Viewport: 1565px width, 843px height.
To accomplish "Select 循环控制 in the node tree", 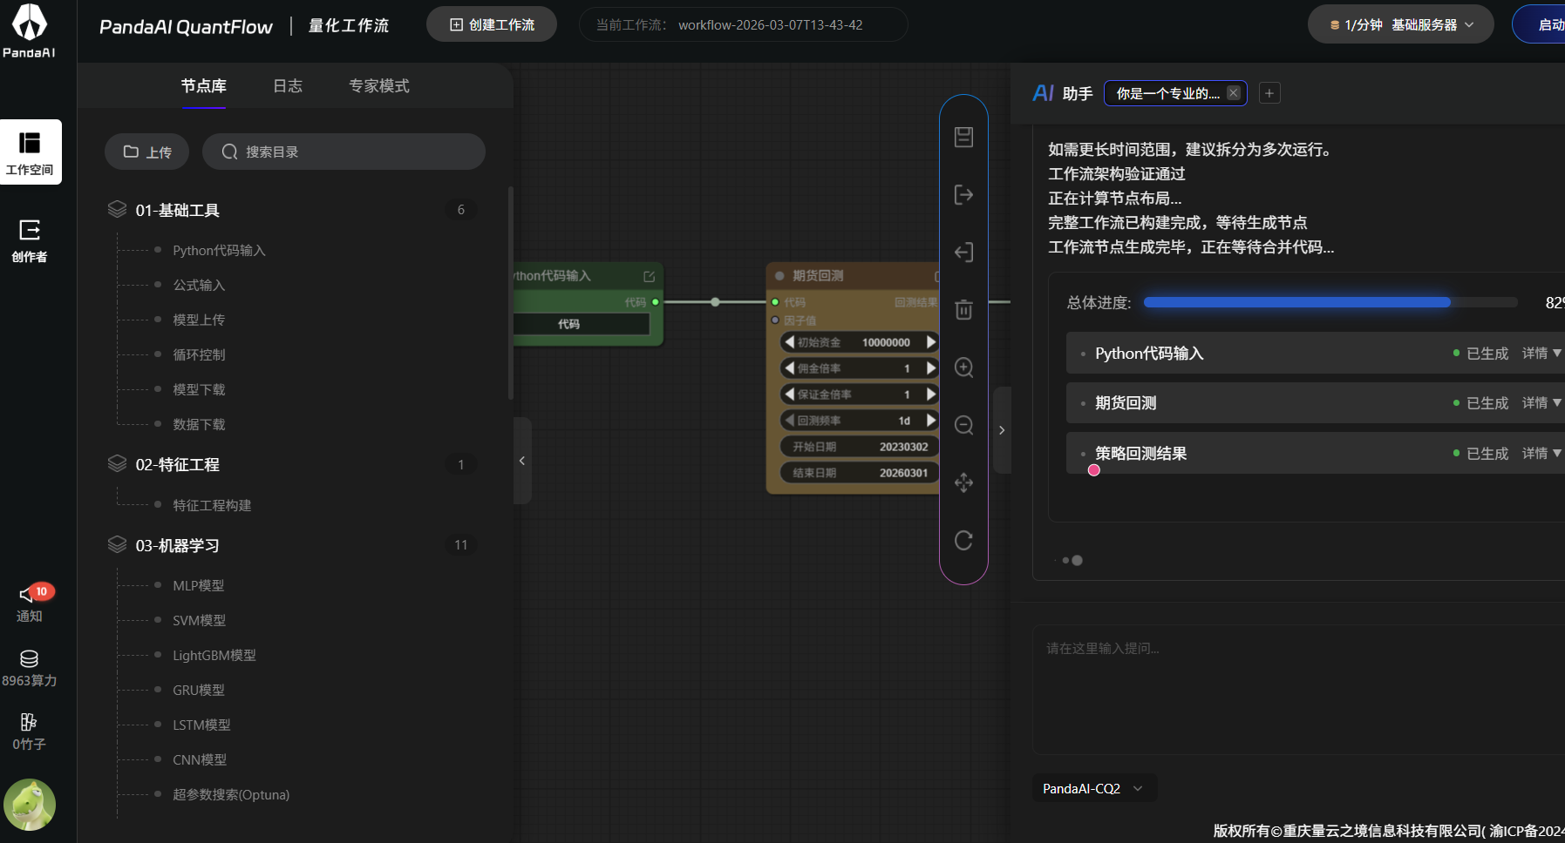I will [199, 355].
